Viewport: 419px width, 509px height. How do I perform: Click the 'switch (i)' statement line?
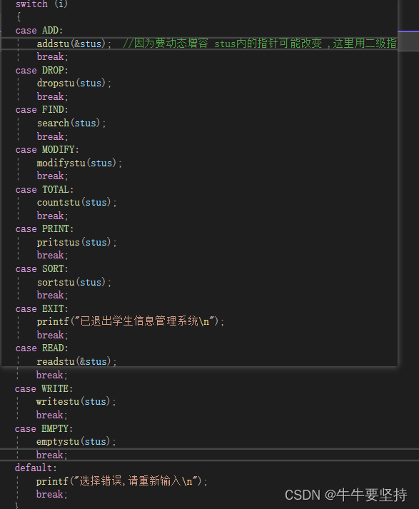[41, 4]
